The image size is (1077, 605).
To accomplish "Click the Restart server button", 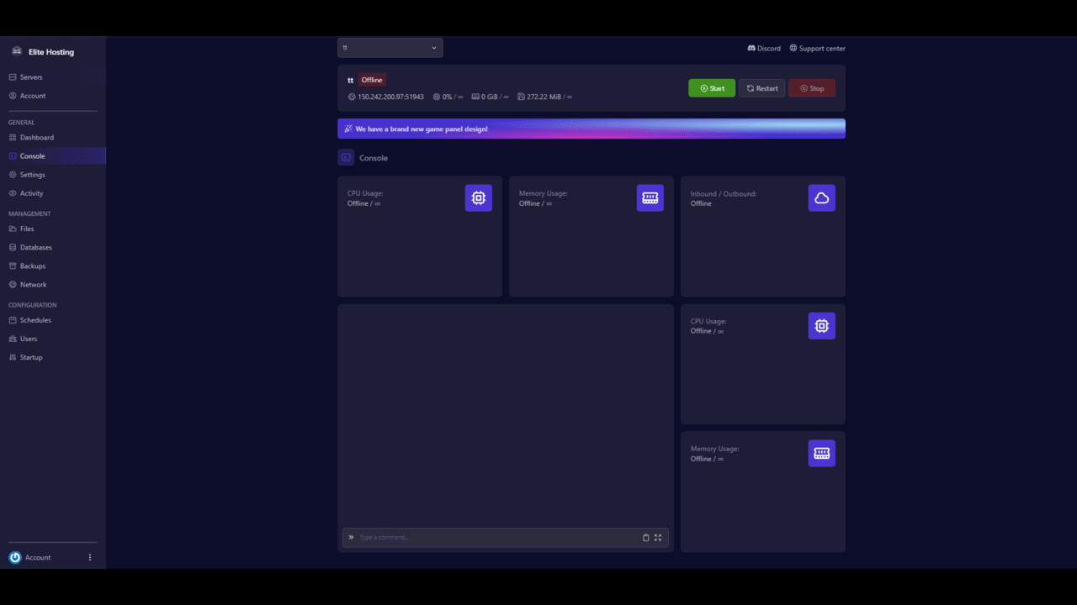I will (761, 88).
